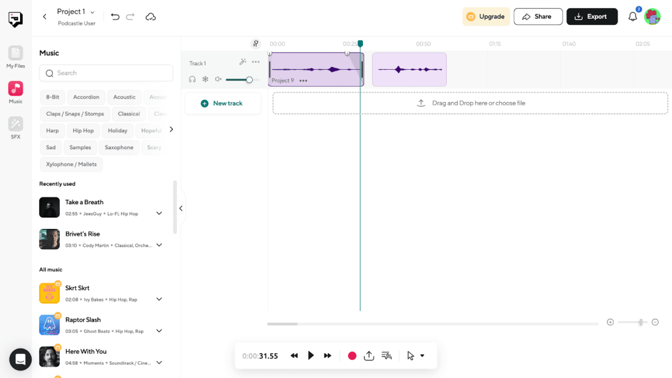Collapse the Music side panel

pyautogui.click(x=181, y=209)
